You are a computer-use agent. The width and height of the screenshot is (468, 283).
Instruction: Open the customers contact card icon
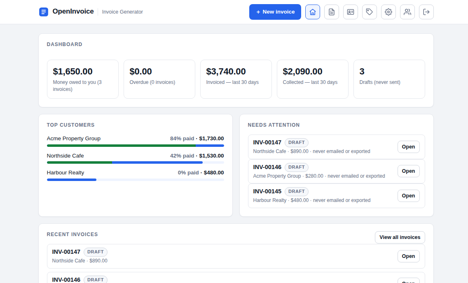[x=351, y=12]
